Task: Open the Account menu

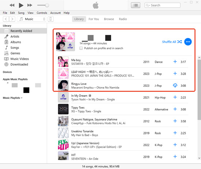Action: pos(56,13)
